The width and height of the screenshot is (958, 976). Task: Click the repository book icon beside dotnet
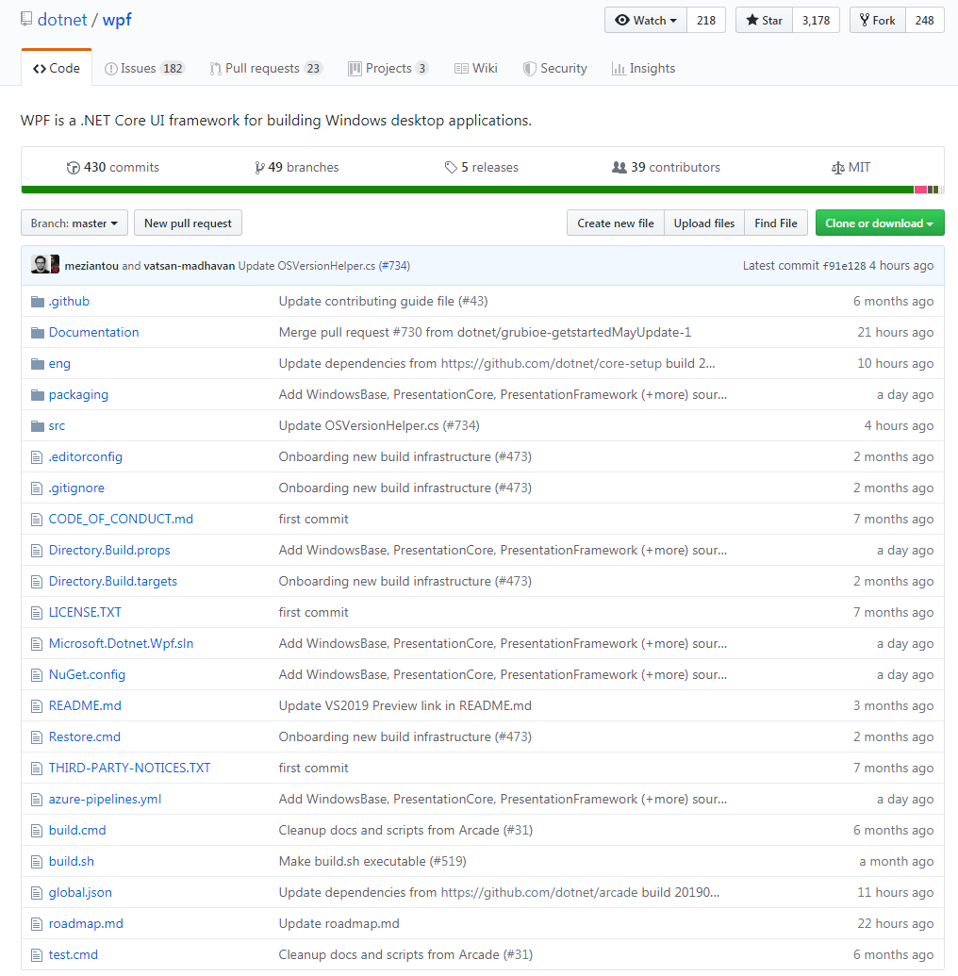pyautogui.click(x=26, y=19)
